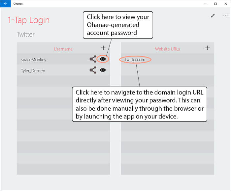Click the 1-Tap Login heading
231x191 pixels.
29,20
